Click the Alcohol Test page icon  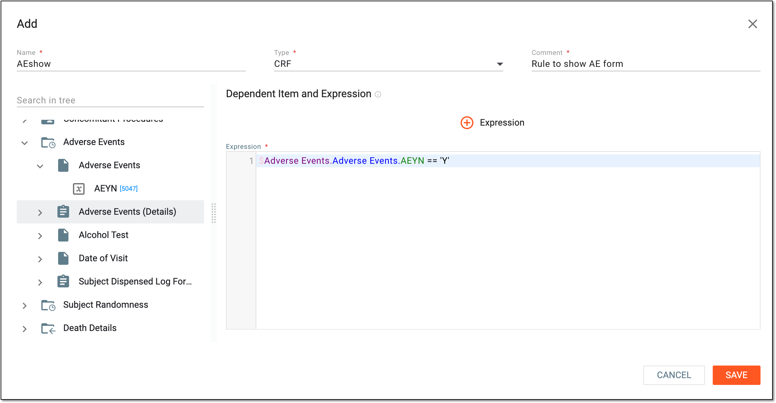click(63, 235)
